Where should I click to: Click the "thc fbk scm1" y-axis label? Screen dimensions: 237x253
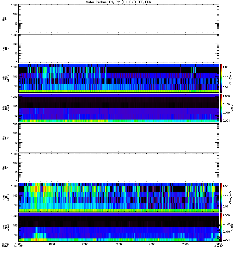(6, 227)
